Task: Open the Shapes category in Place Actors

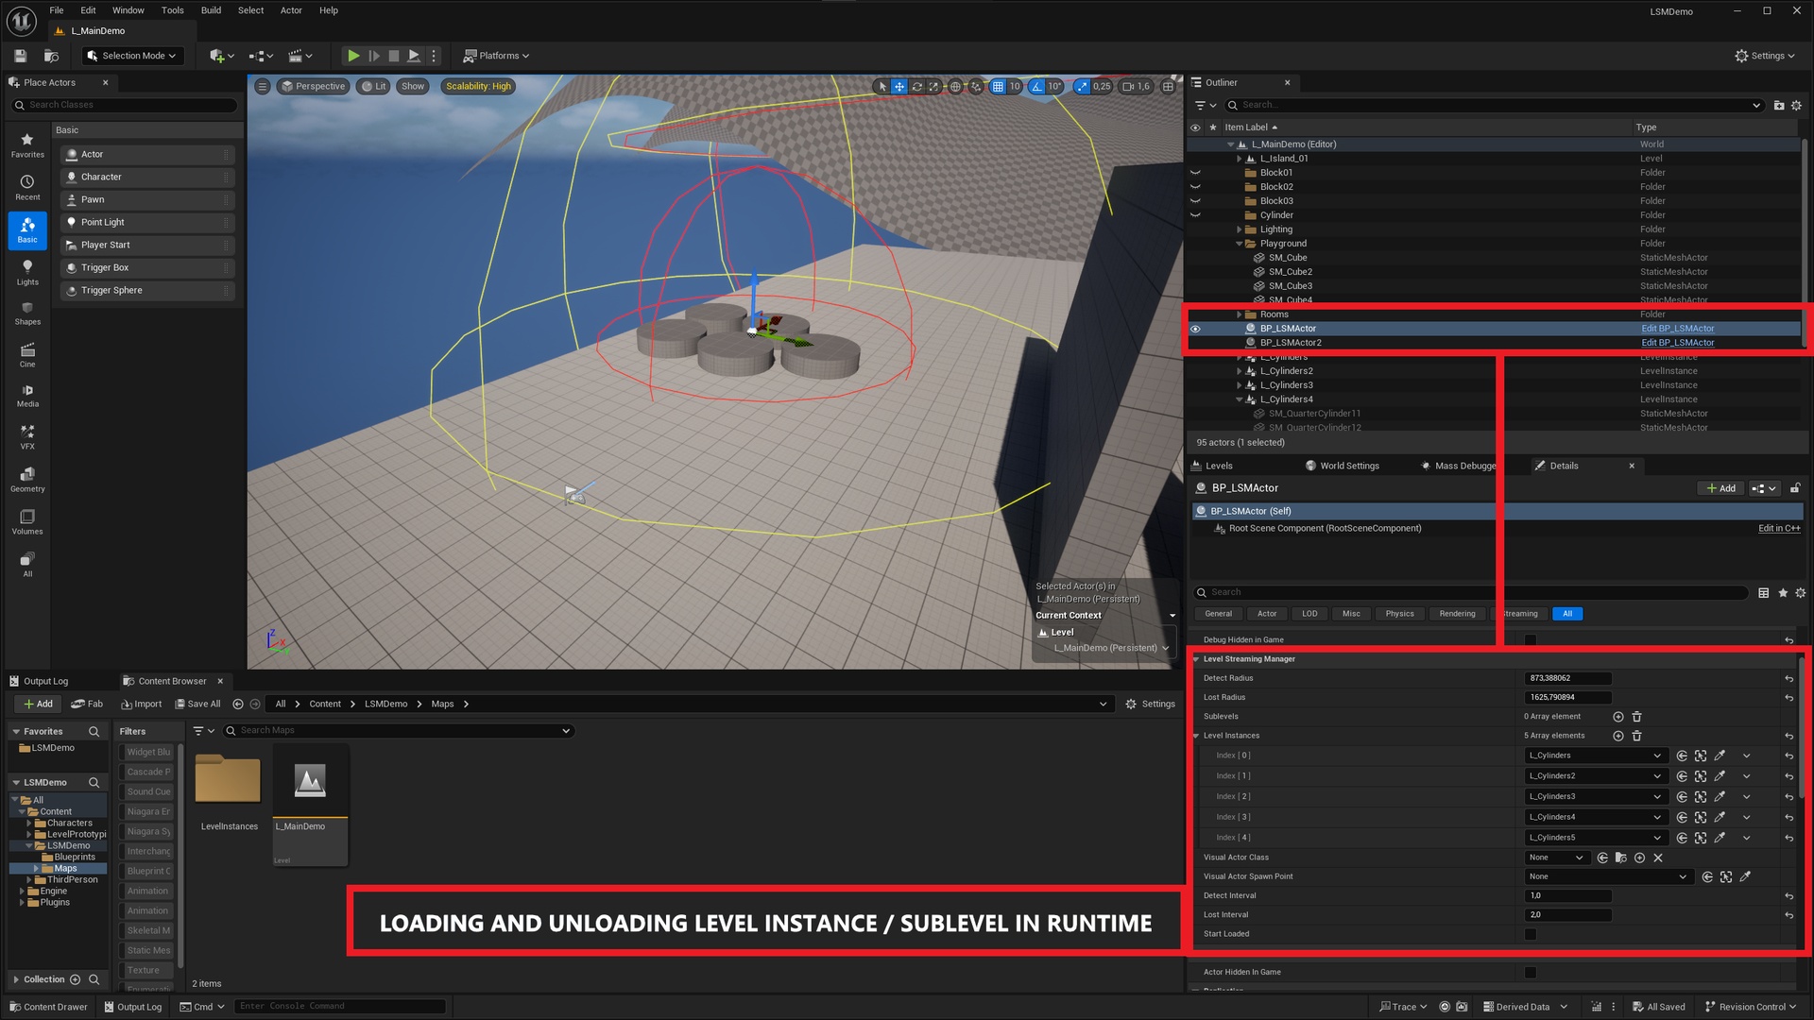Action: click(27, 314)
